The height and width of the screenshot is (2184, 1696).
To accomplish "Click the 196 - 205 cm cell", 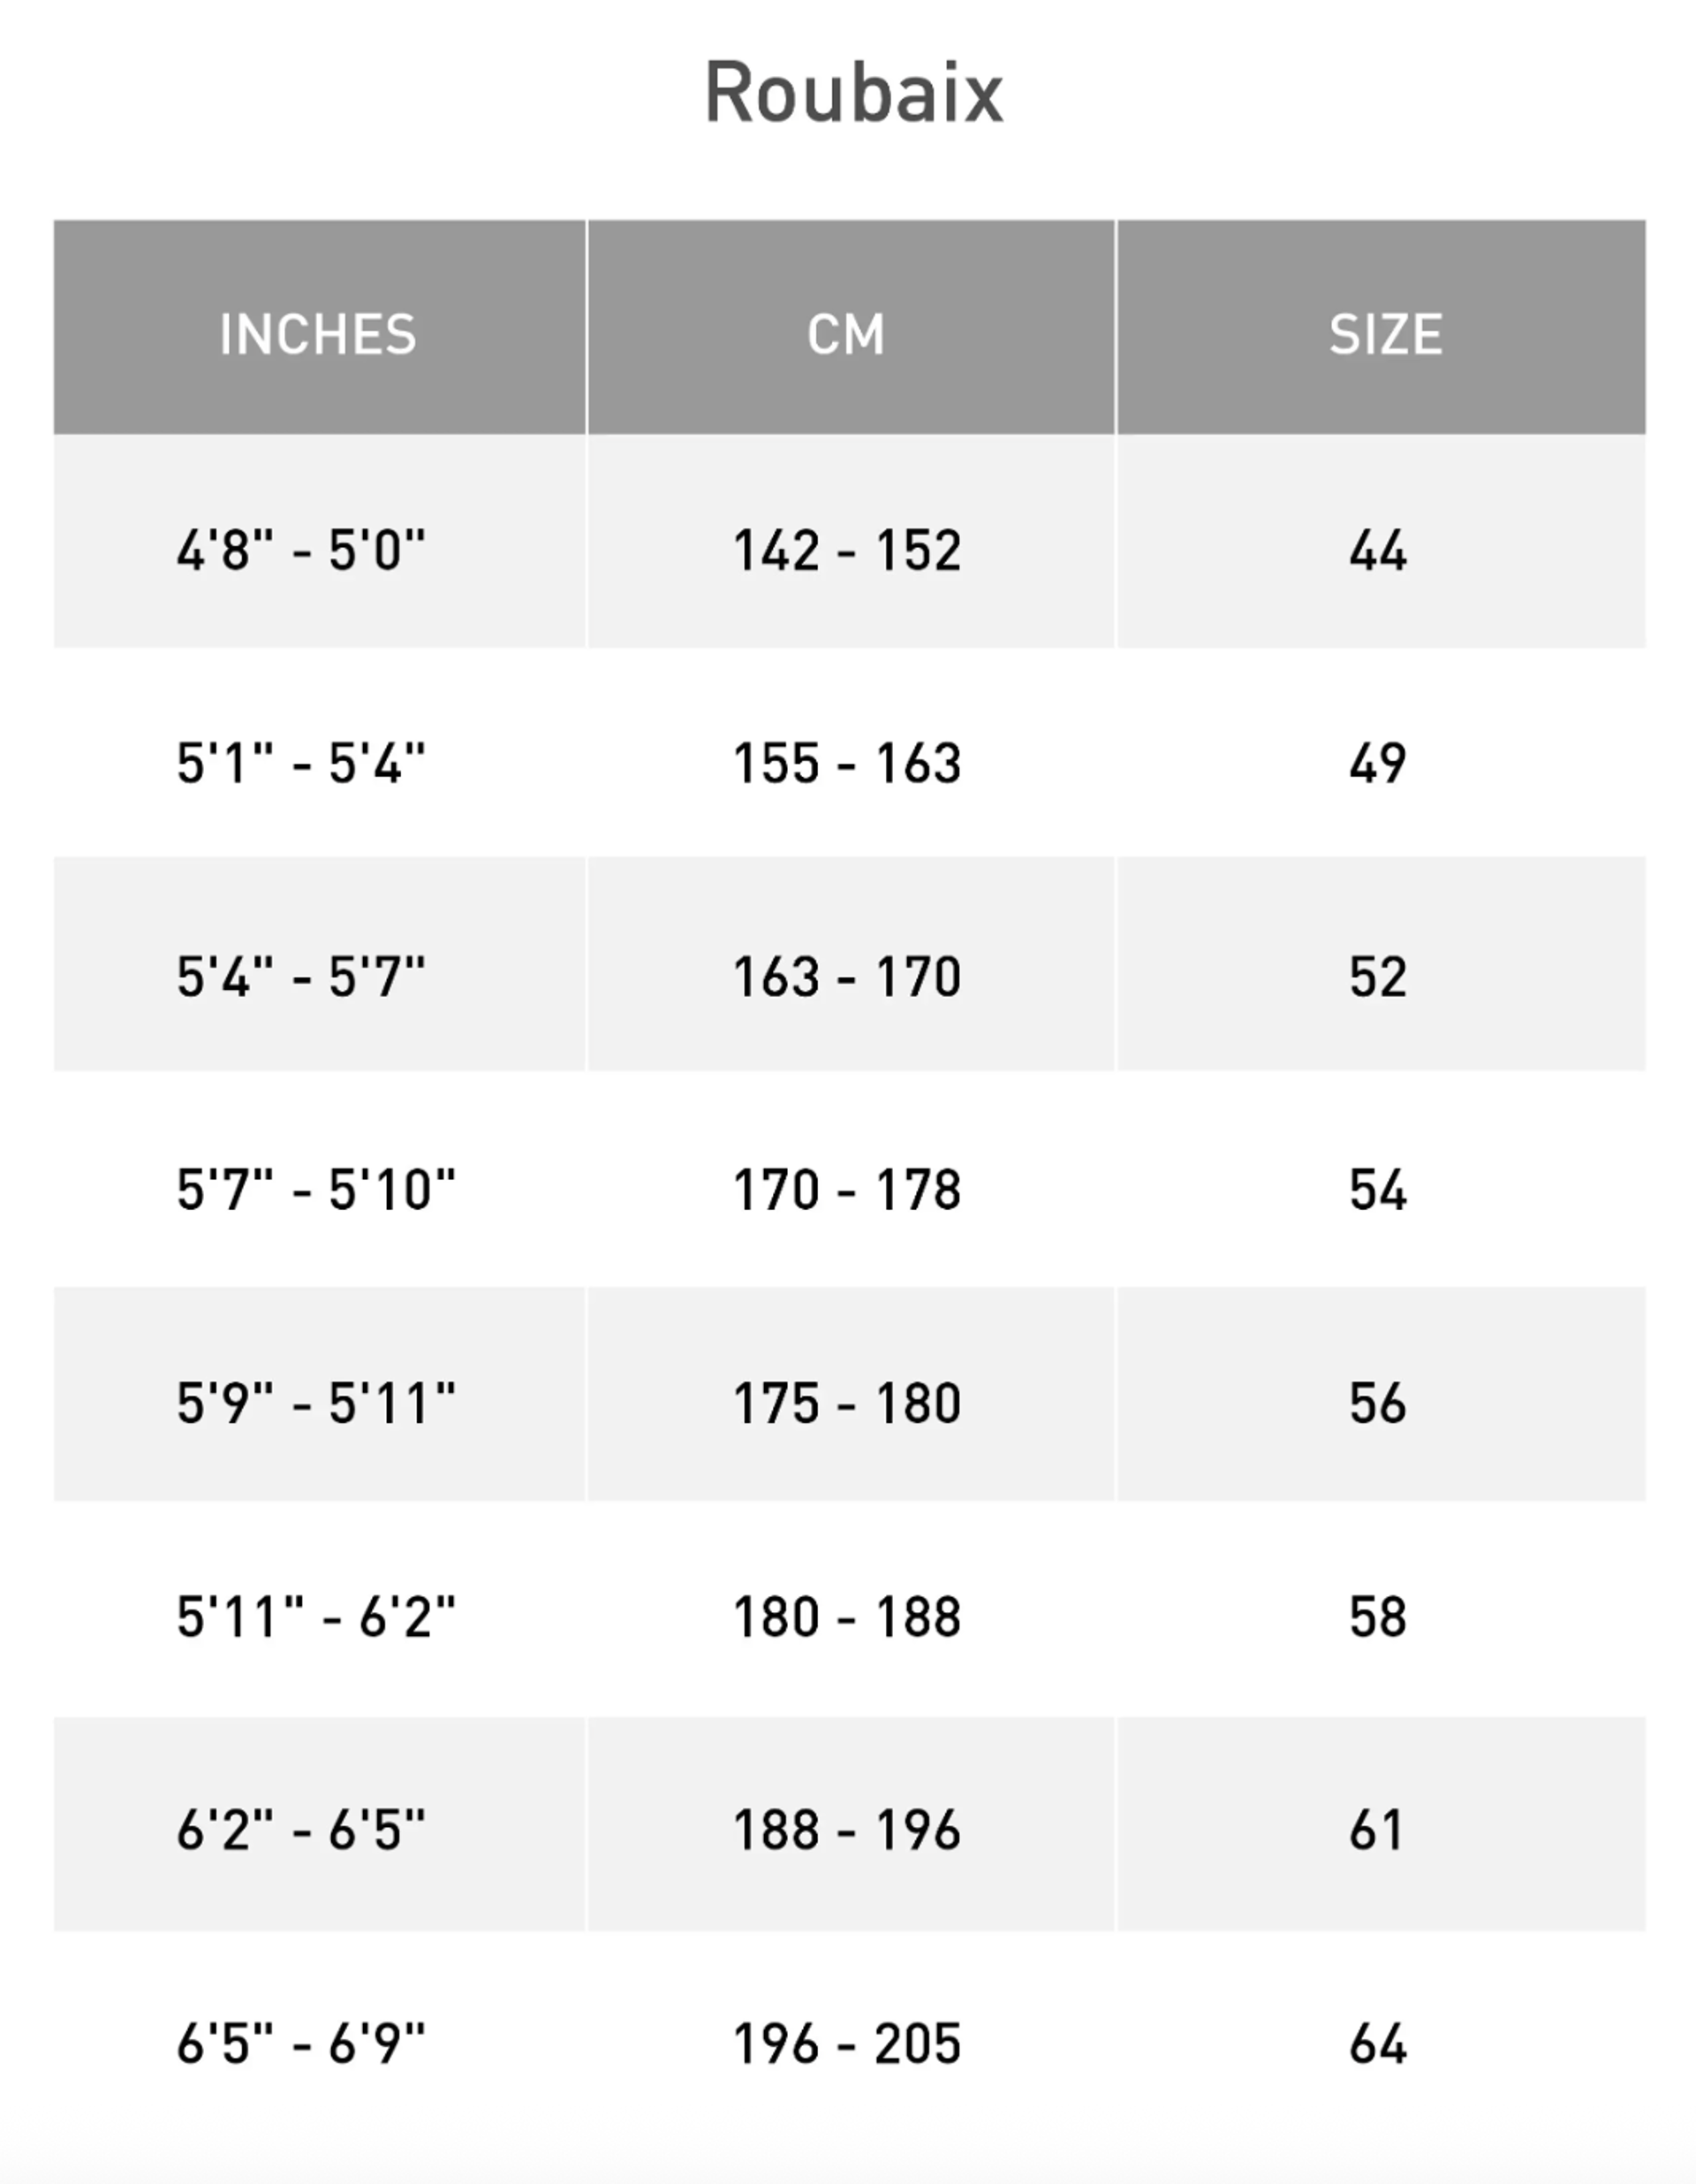I will tap(846, 2043).
